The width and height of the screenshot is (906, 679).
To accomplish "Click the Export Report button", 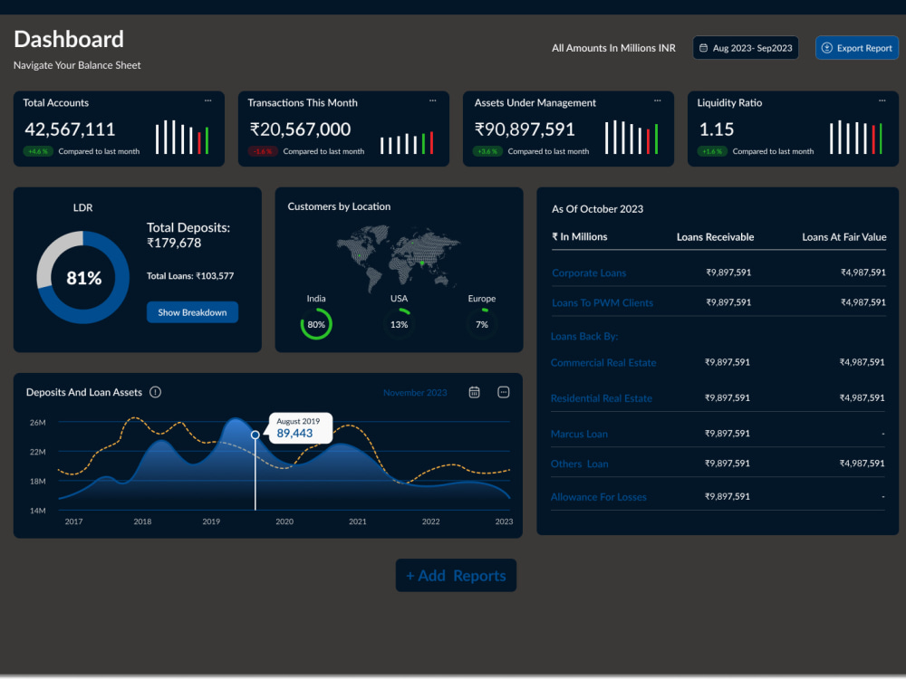I will click(x=856, y=47).
